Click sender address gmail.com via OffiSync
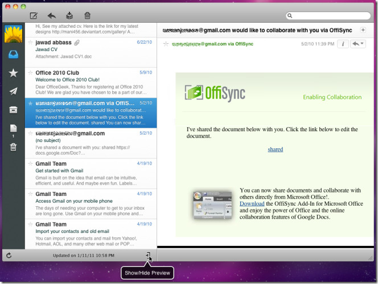378x284 pixels. coord(212,44)
